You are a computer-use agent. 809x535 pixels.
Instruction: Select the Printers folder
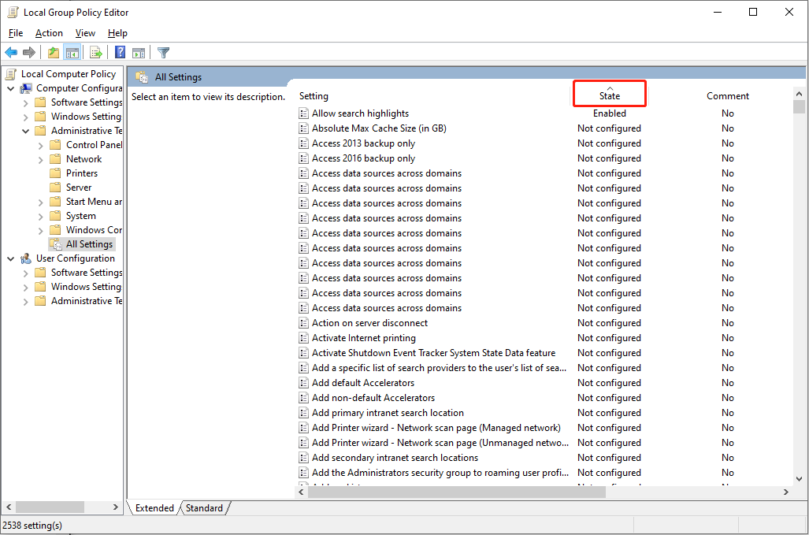[x=81, y=173]
